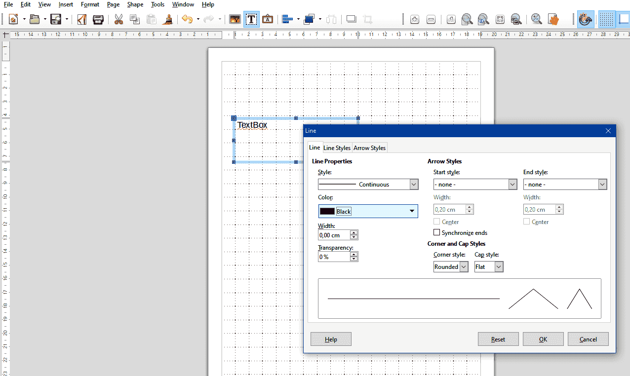This screenshot has height=376, width=630.
Task: Activate the Insert Text Box tool
Action: pyautogui.click(x=252, y=19)
